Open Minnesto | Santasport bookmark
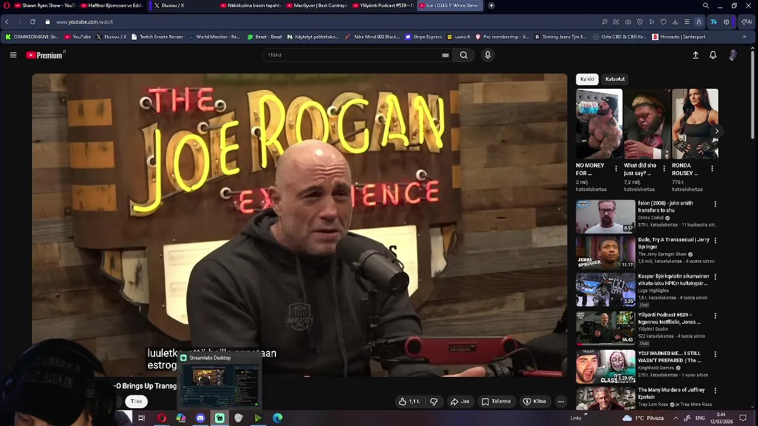Viewport: 758px width, 426px height. 679,37
